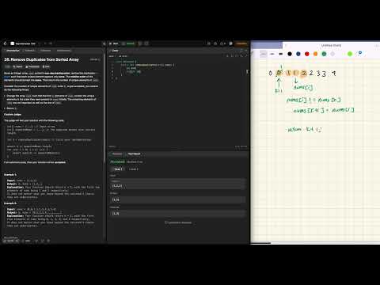Image resolution: width=380 pixels, height=285 pixels.
Task: Open the Test Result tab
Action: [133, 154]
